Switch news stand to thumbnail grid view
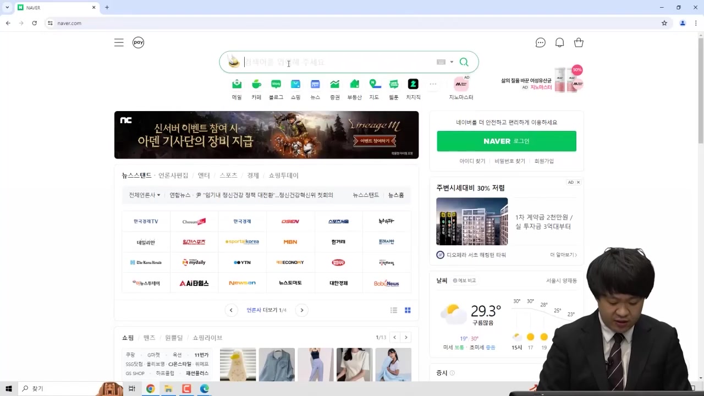 (x=408, y=310)
